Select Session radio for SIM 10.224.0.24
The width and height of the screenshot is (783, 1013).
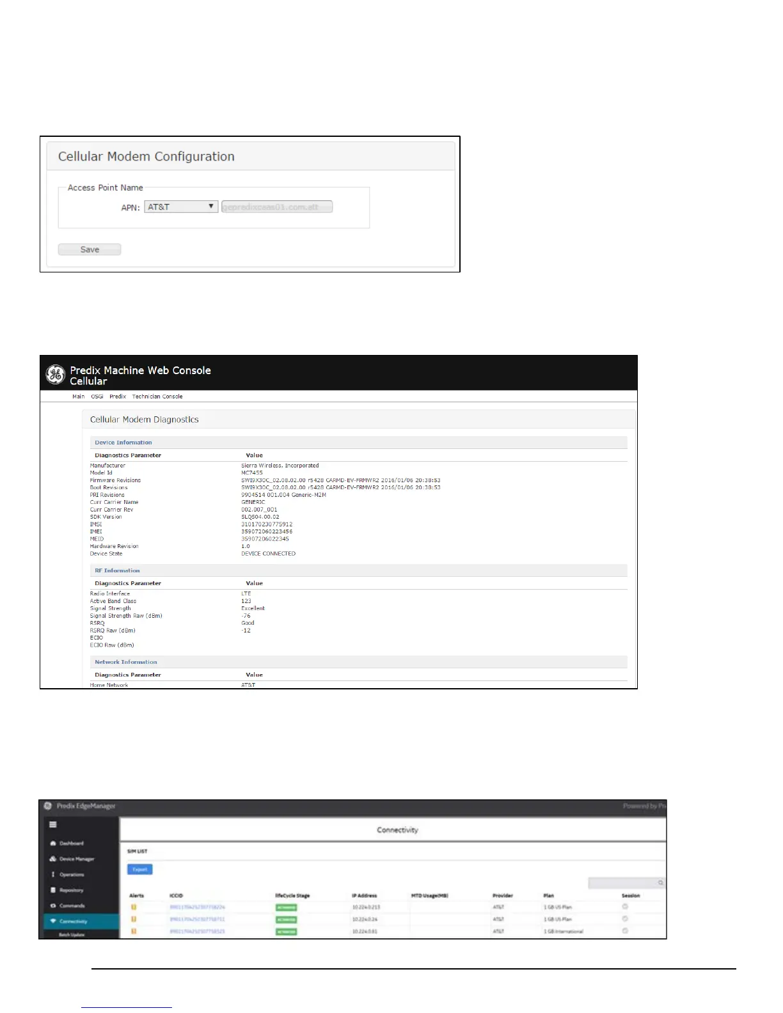(625, 918)
